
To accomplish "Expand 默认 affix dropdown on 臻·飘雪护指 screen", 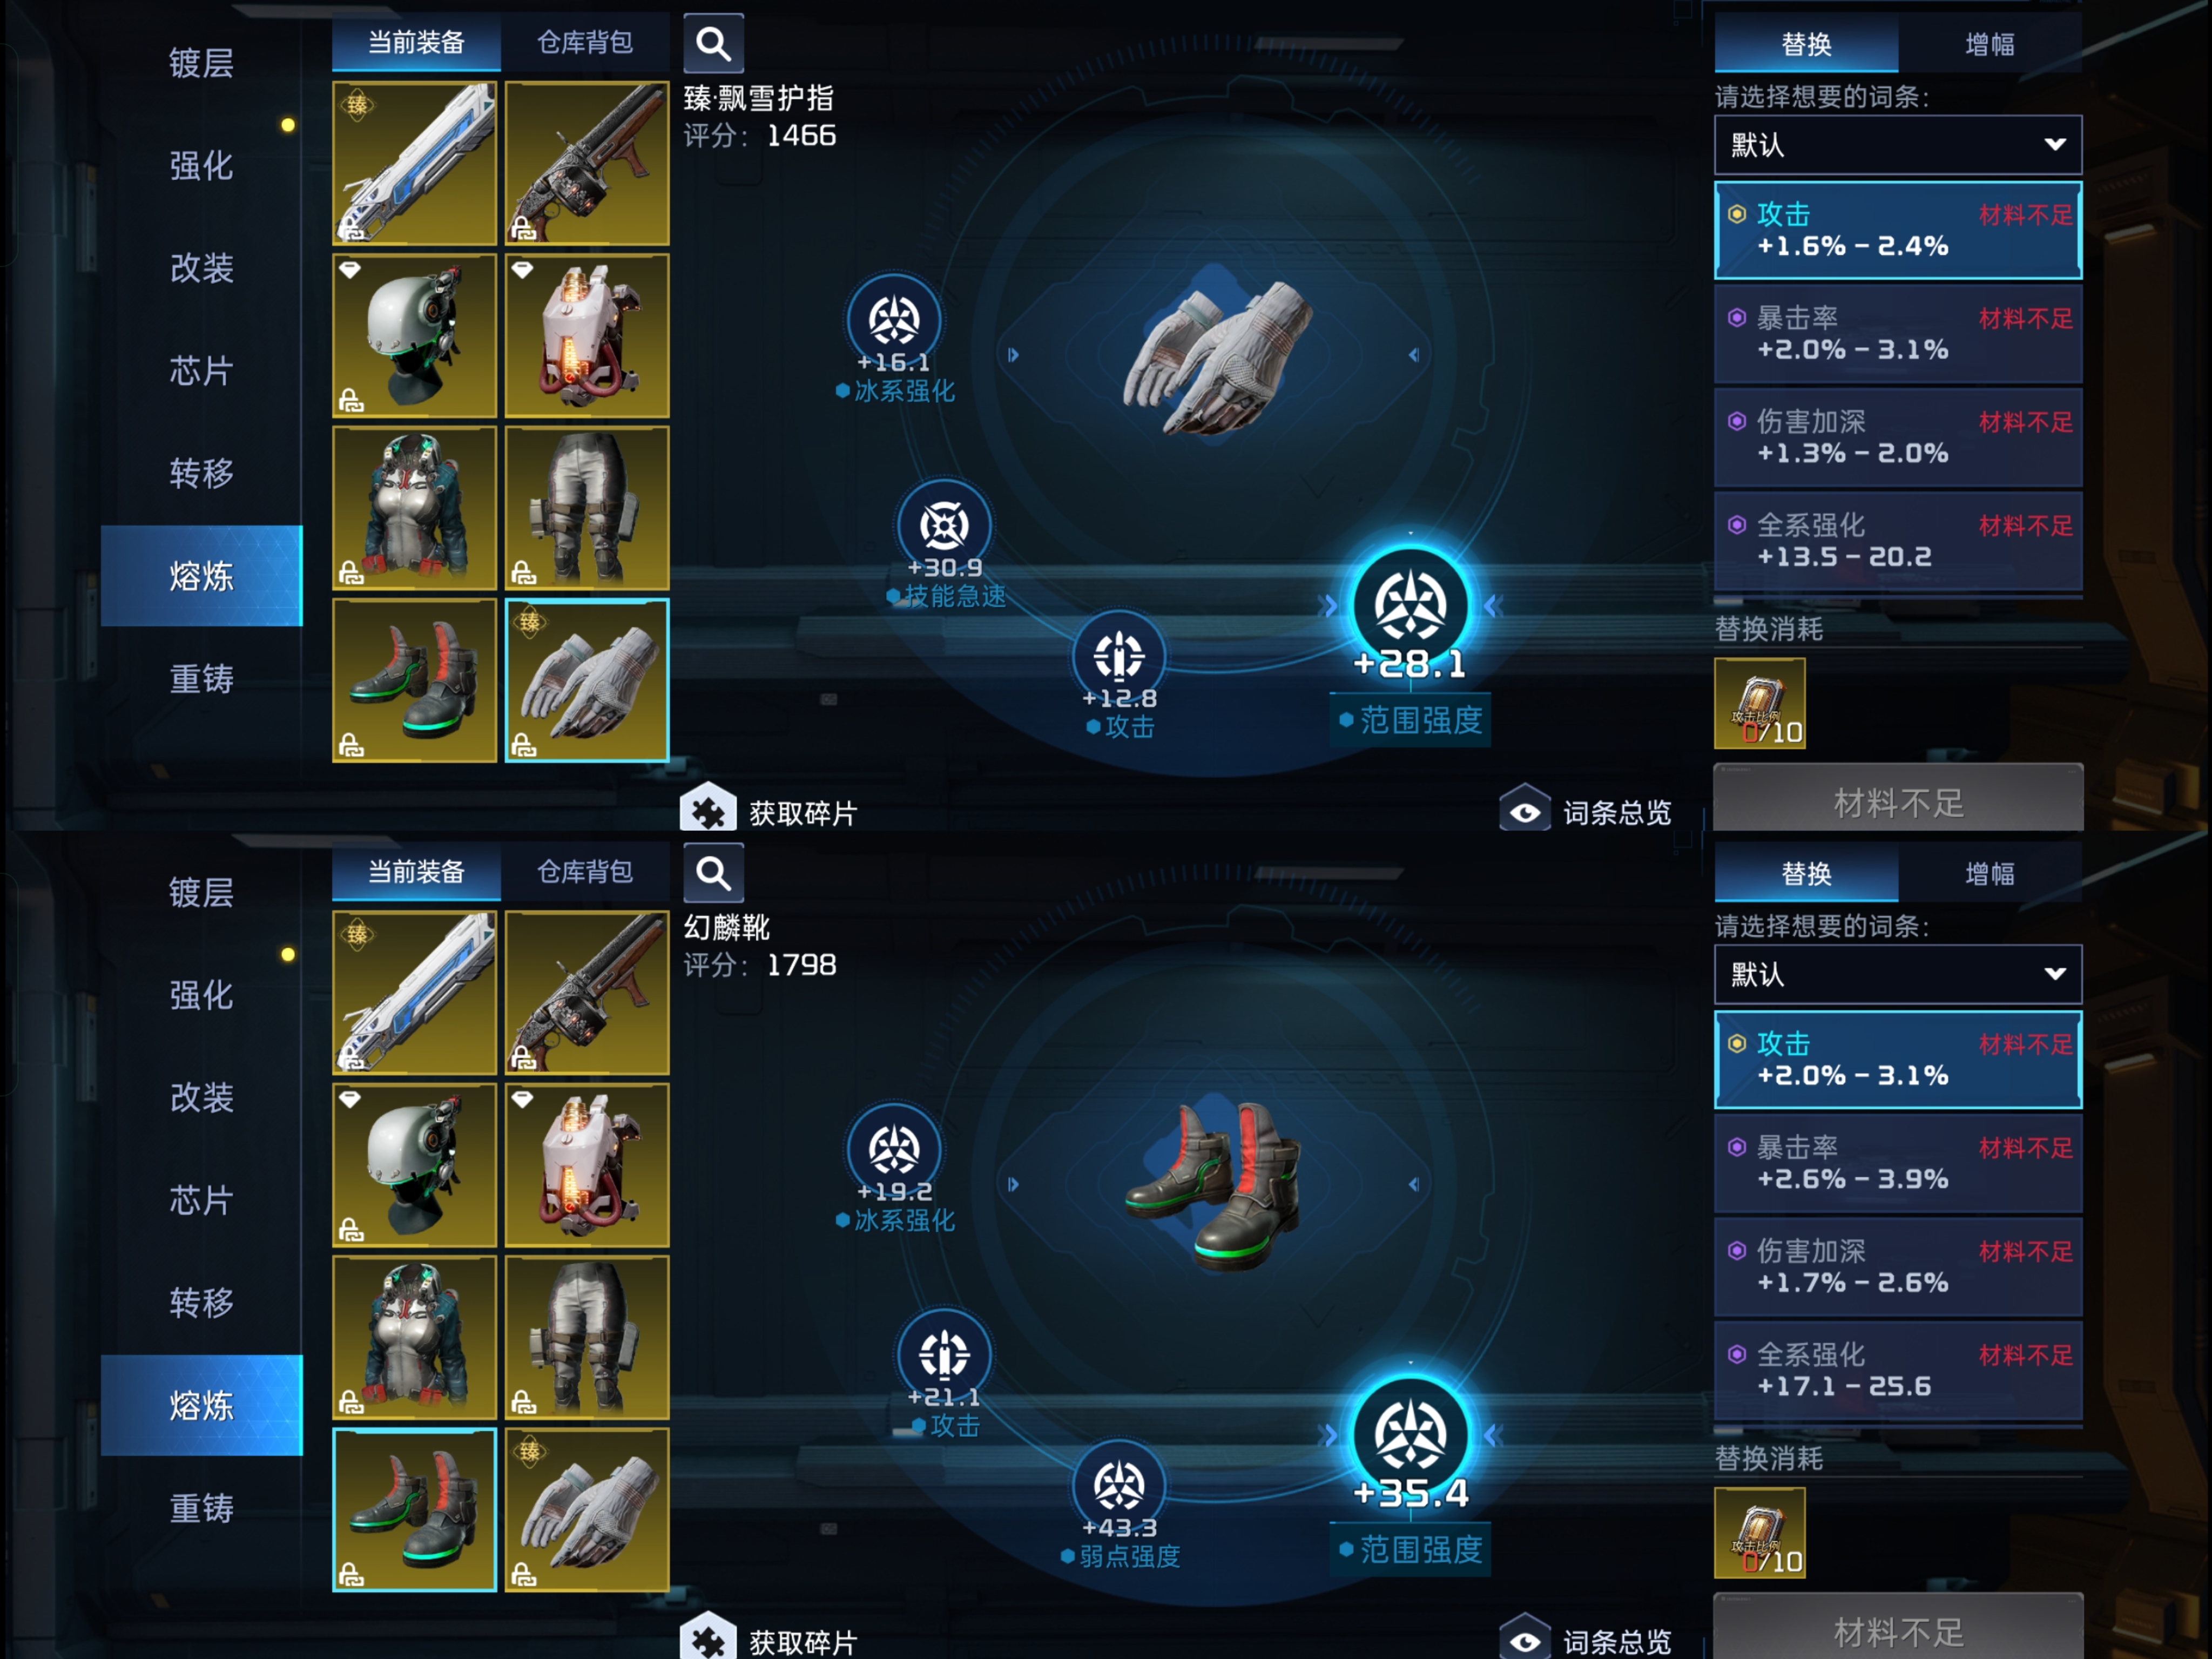I will click(x=1898, y=145).
